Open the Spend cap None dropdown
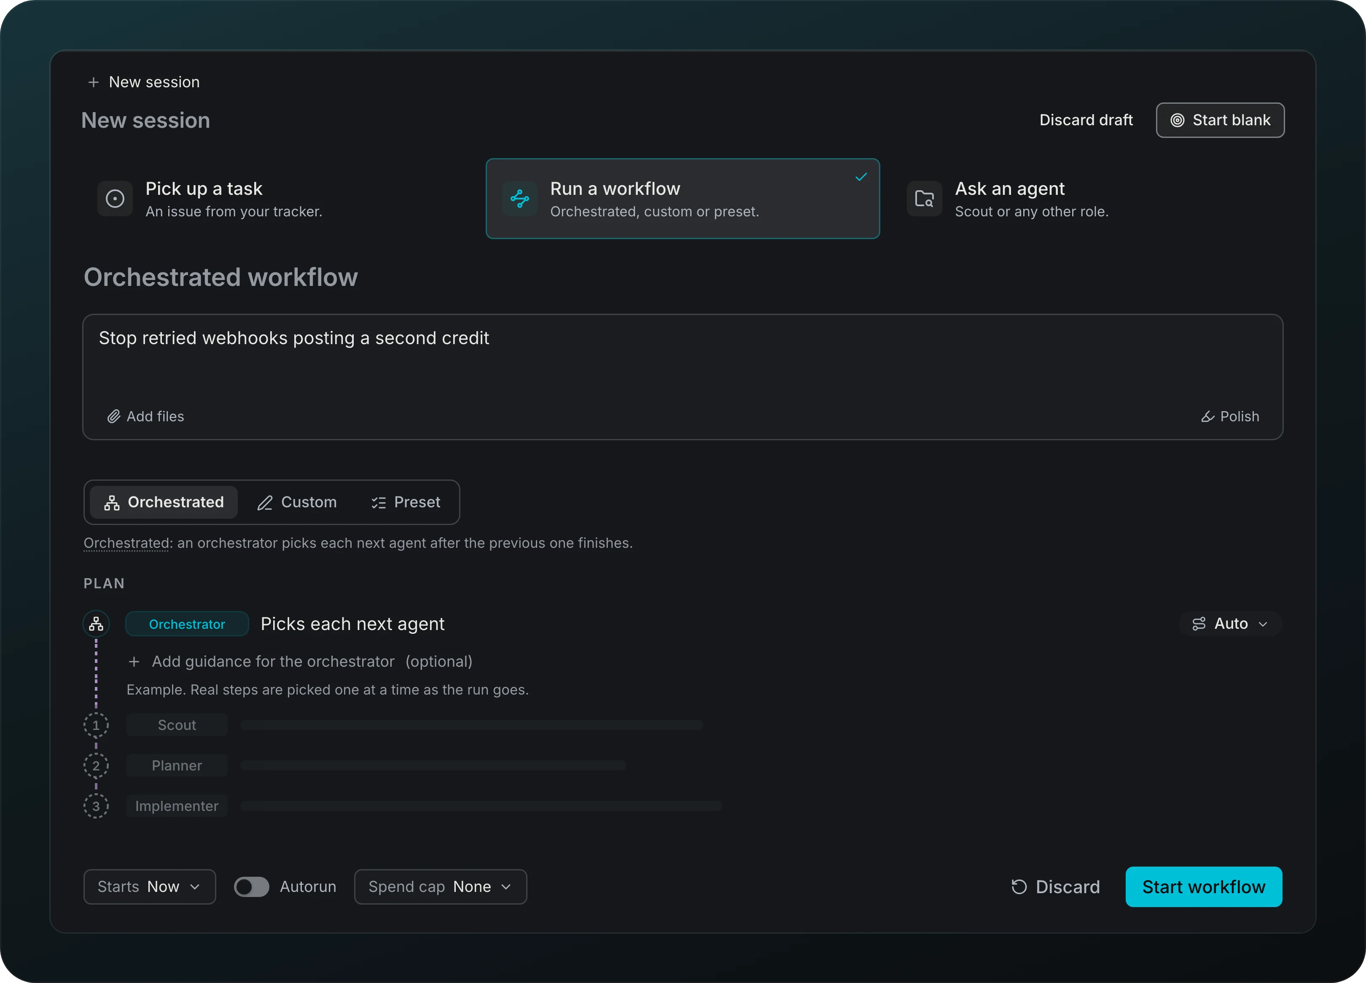 [441, 886]
